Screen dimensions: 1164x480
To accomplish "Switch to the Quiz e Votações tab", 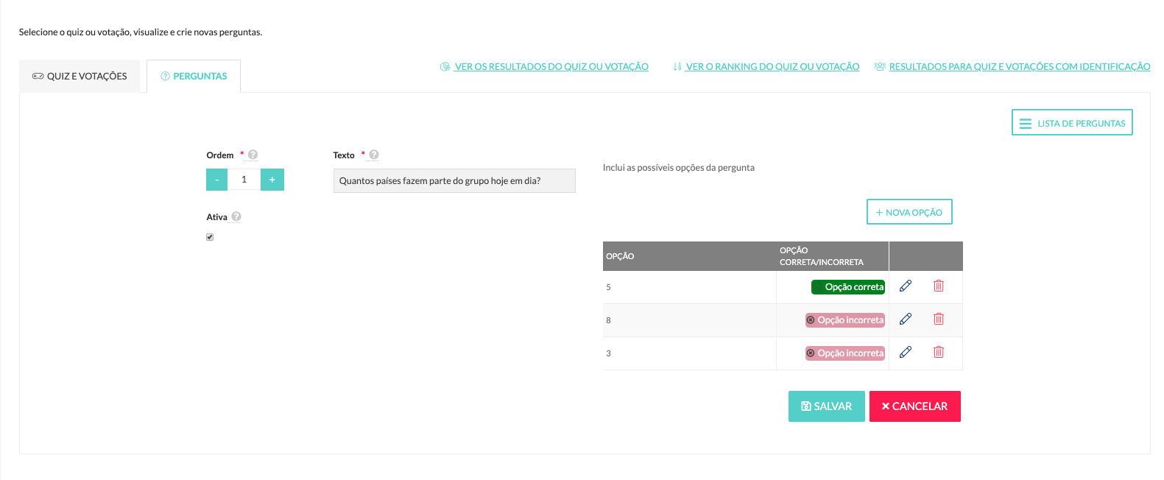I will point(80,76).
